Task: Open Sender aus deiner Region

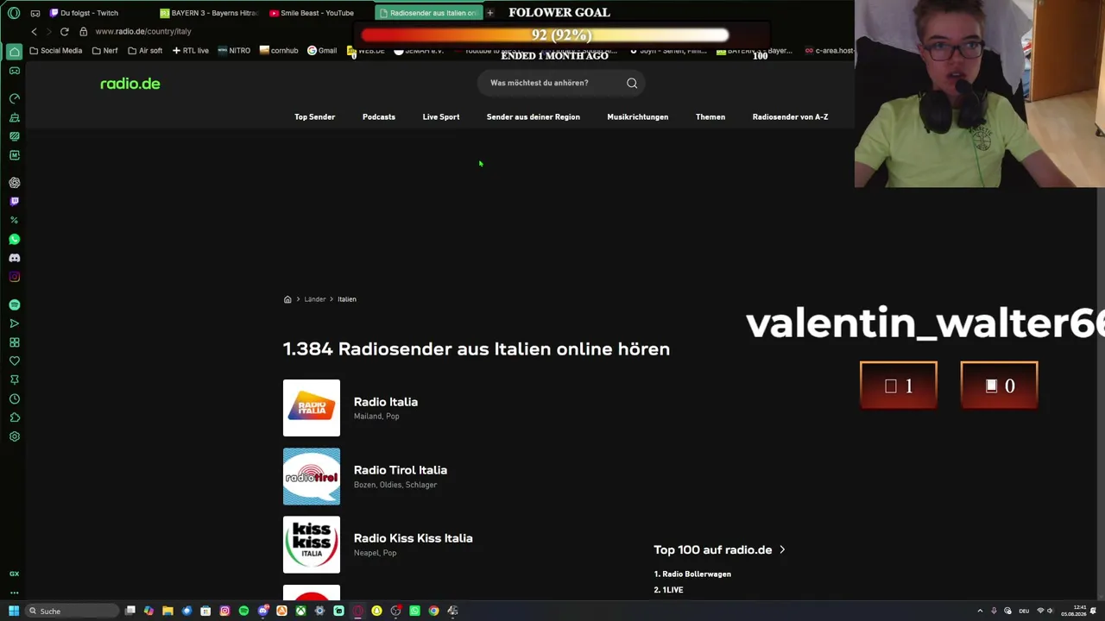Action: 534,117
